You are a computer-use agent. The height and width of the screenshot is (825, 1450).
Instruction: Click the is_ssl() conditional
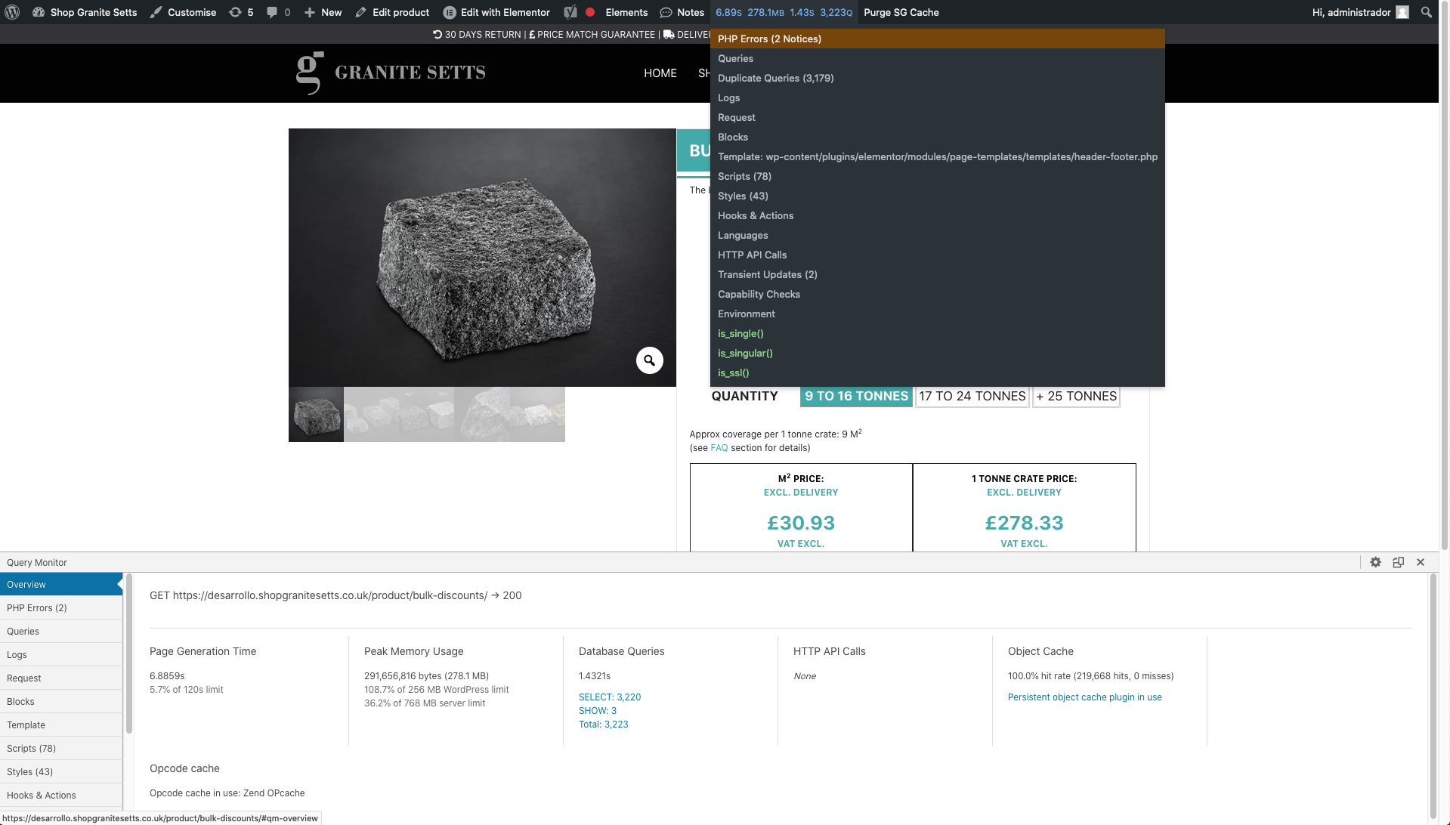pyautogui.click(x=937, y=372)
